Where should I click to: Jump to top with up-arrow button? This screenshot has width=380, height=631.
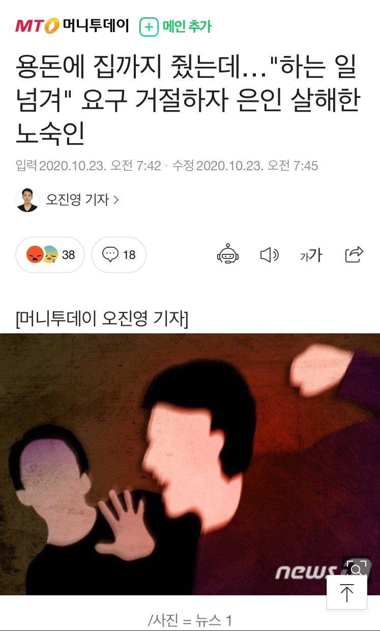(x=346, y=593)
